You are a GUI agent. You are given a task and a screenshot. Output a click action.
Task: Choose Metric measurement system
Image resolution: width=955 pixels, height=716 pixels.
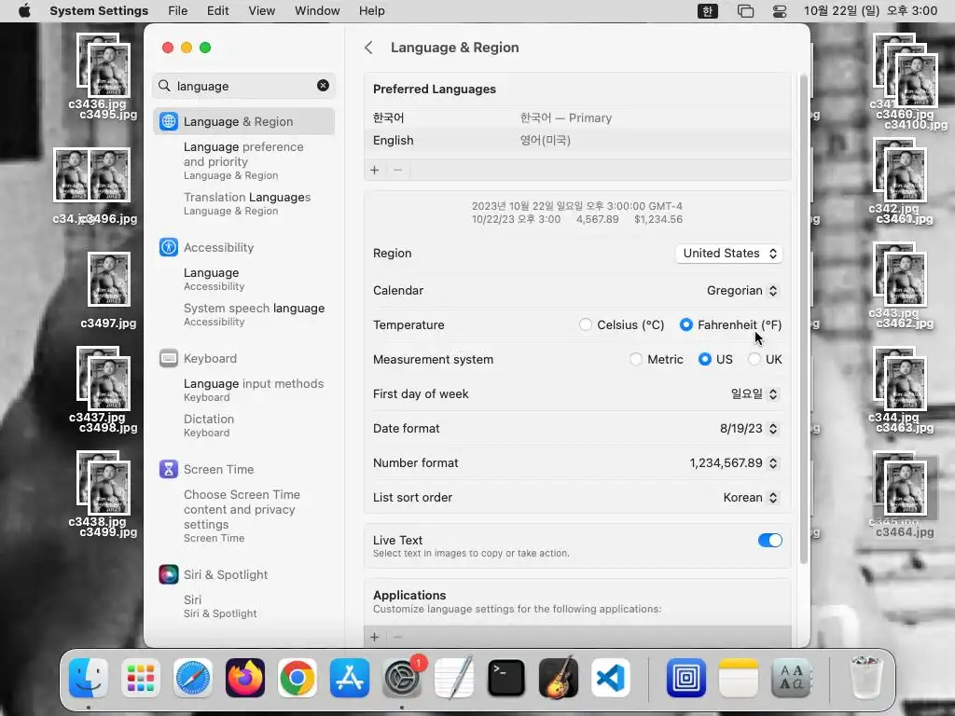coord(636,359)
